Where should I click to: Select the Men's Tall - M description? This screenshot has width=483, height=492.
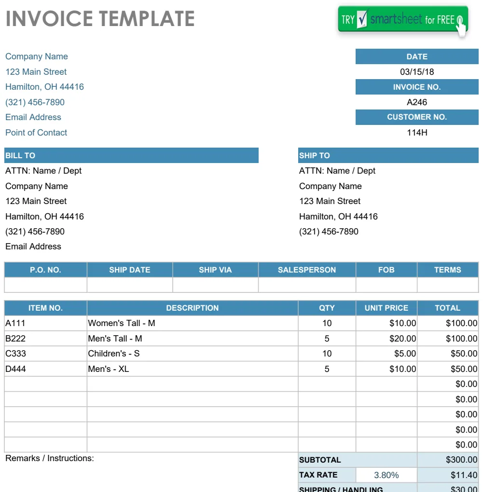[x=115, y=339]
